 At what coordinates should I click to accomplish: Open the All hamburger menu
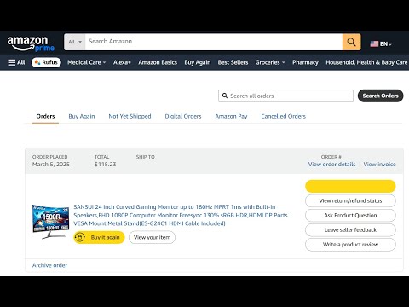[x=16, y=62]
